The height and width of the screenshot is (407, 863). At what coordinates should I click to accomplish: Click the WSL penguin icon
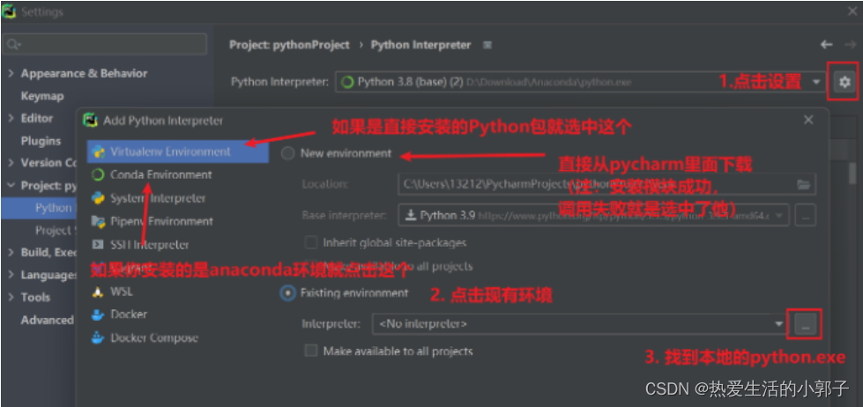99,292
